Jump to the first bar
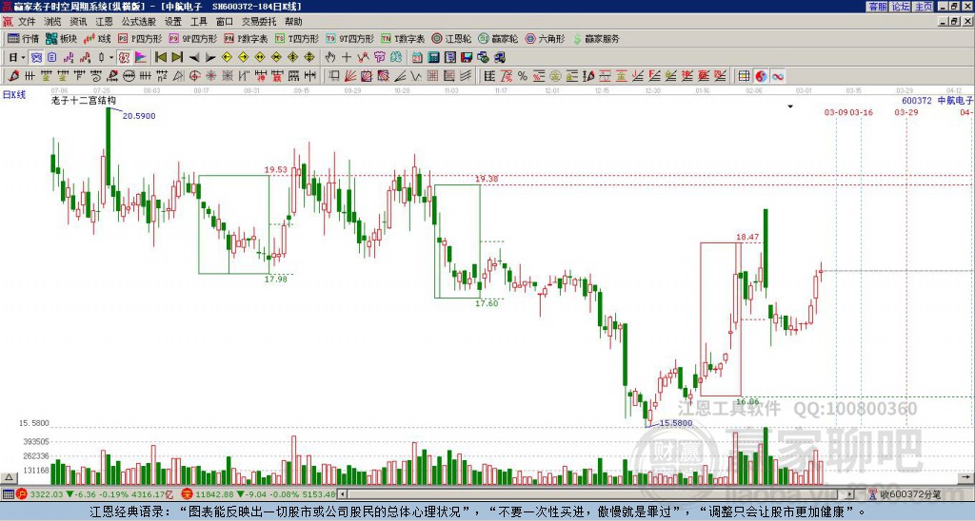 coord(161,57)
